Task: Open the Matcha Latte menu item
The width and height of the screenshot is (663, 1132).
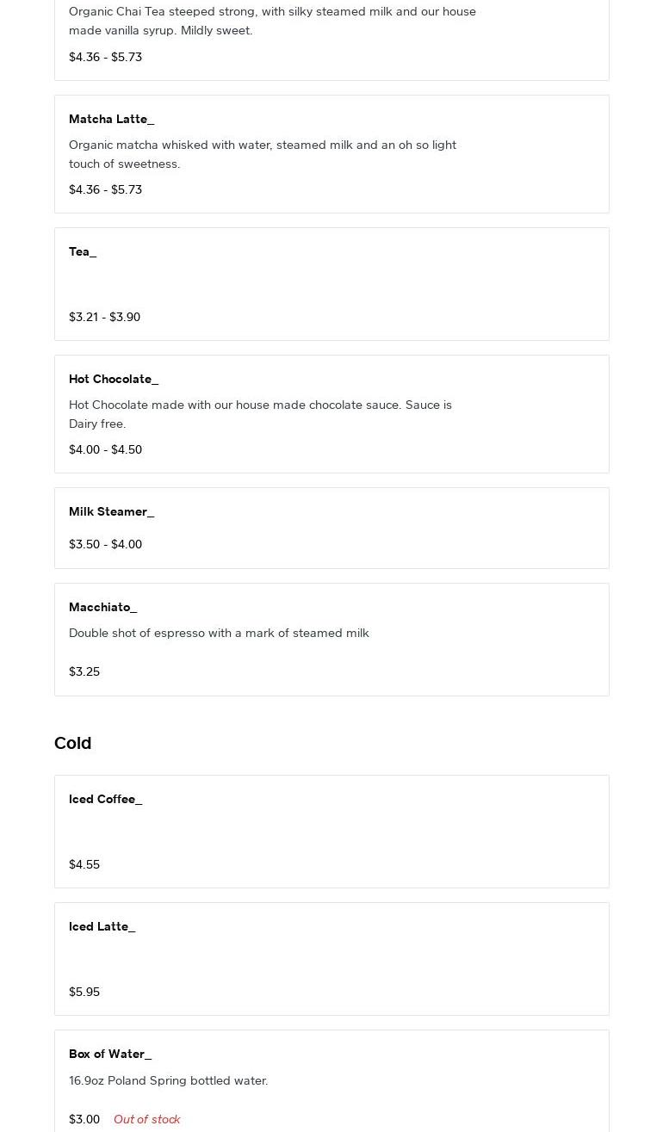Action: 111,119
